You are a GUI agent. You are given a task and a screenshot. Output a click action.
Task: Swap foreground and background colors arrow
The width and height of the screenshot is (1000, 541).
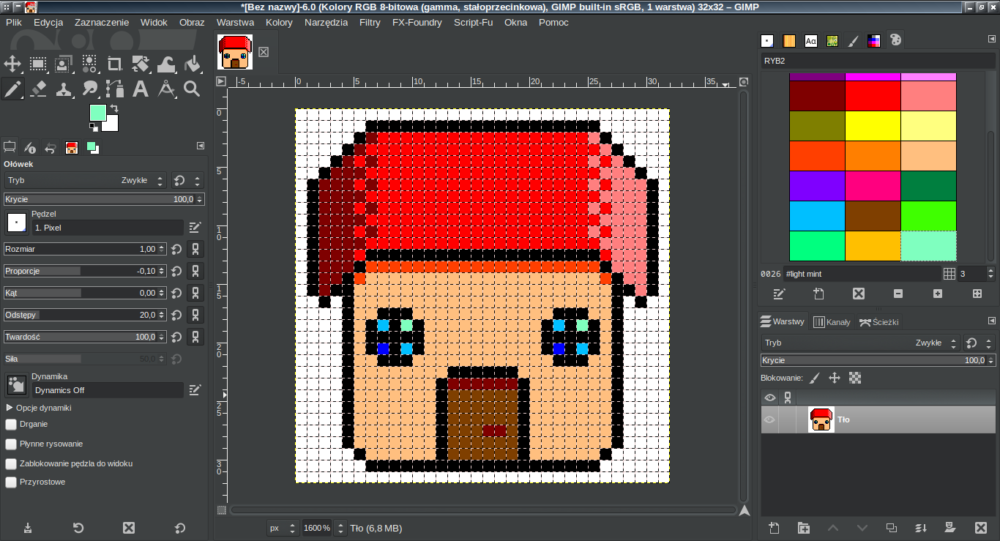pyautogui.click(x=114, y=109)
